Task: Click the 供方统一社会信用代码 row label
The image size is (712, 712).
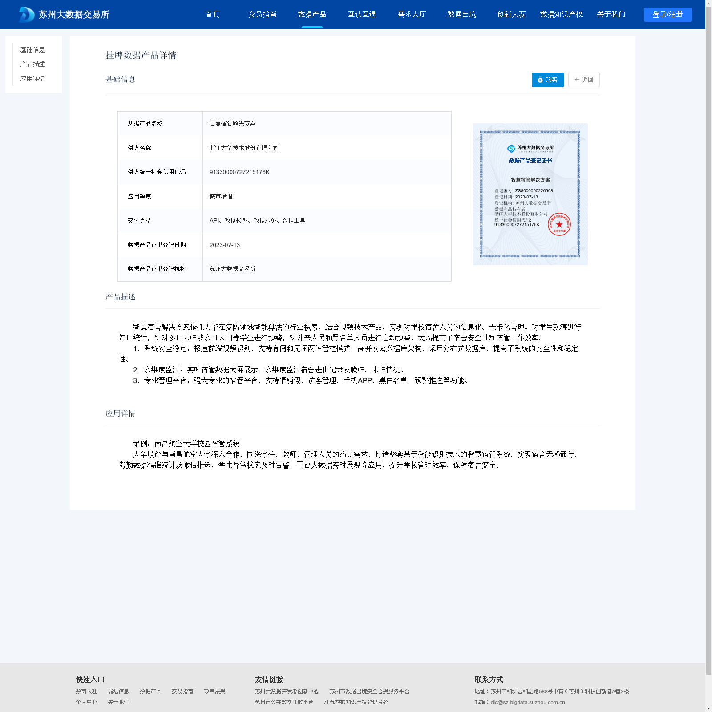Action: coord(157,172)
